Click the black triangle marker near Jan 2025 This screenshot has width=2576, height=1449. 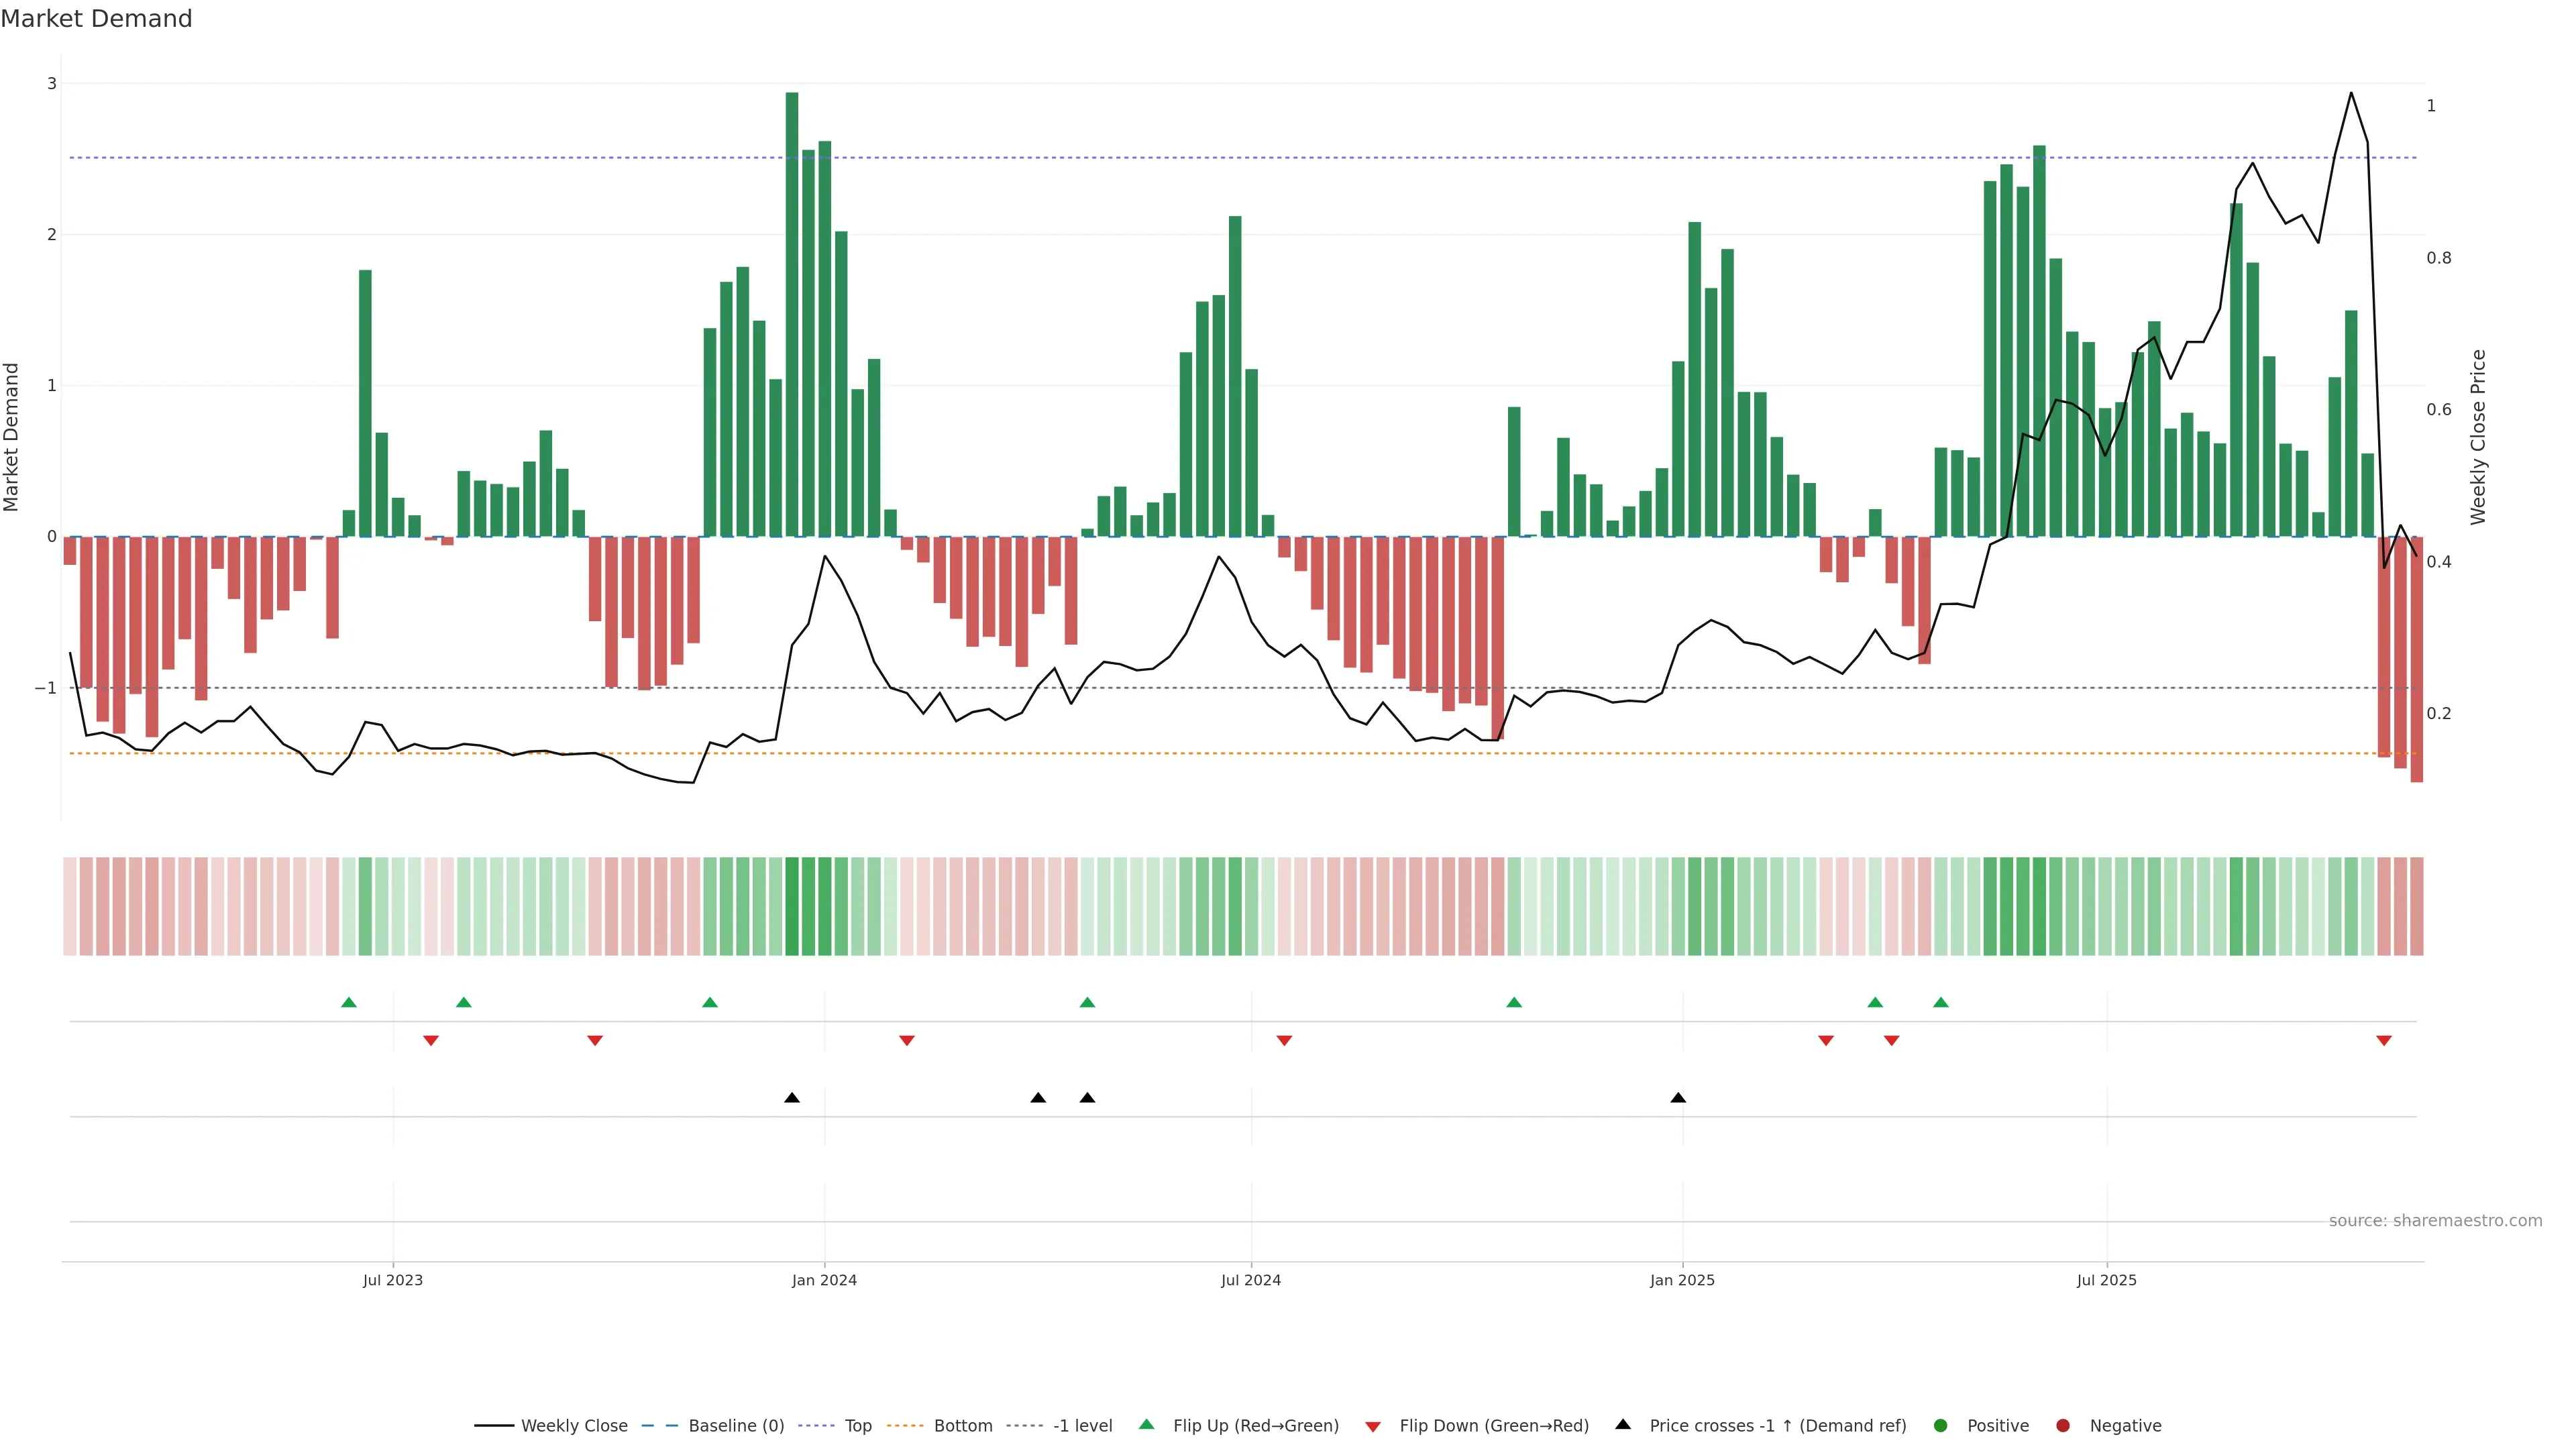coord(1678,1098)
